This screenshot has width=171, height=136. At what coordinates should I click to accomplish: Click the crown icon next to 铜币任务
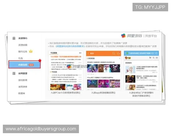point(31,51)
